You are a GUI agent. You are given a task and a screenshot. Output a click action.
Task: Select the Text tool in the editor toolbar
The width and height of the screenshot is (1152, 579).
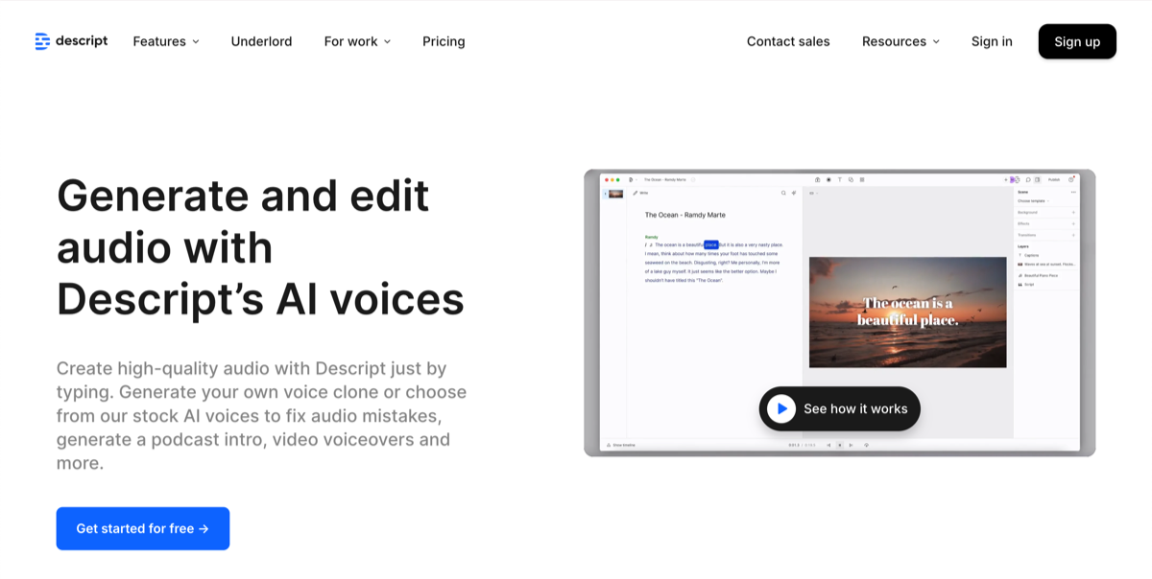pyautogui.click(x=840, y=180)
